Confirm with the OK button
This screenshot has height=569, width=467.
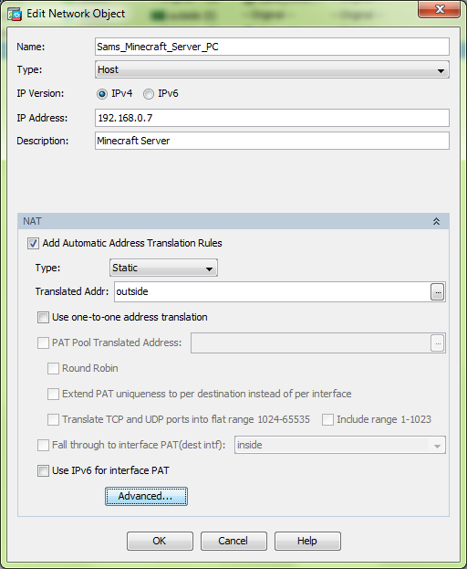click(x=160, y=541)
